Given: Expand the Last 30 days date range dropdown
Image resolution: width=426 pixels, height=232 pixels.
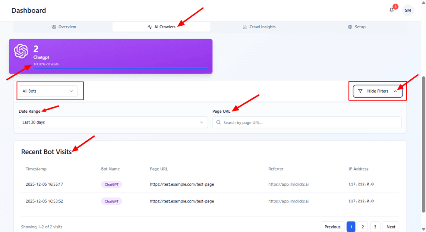Looking at the screenshot, I should pos(113,123).
